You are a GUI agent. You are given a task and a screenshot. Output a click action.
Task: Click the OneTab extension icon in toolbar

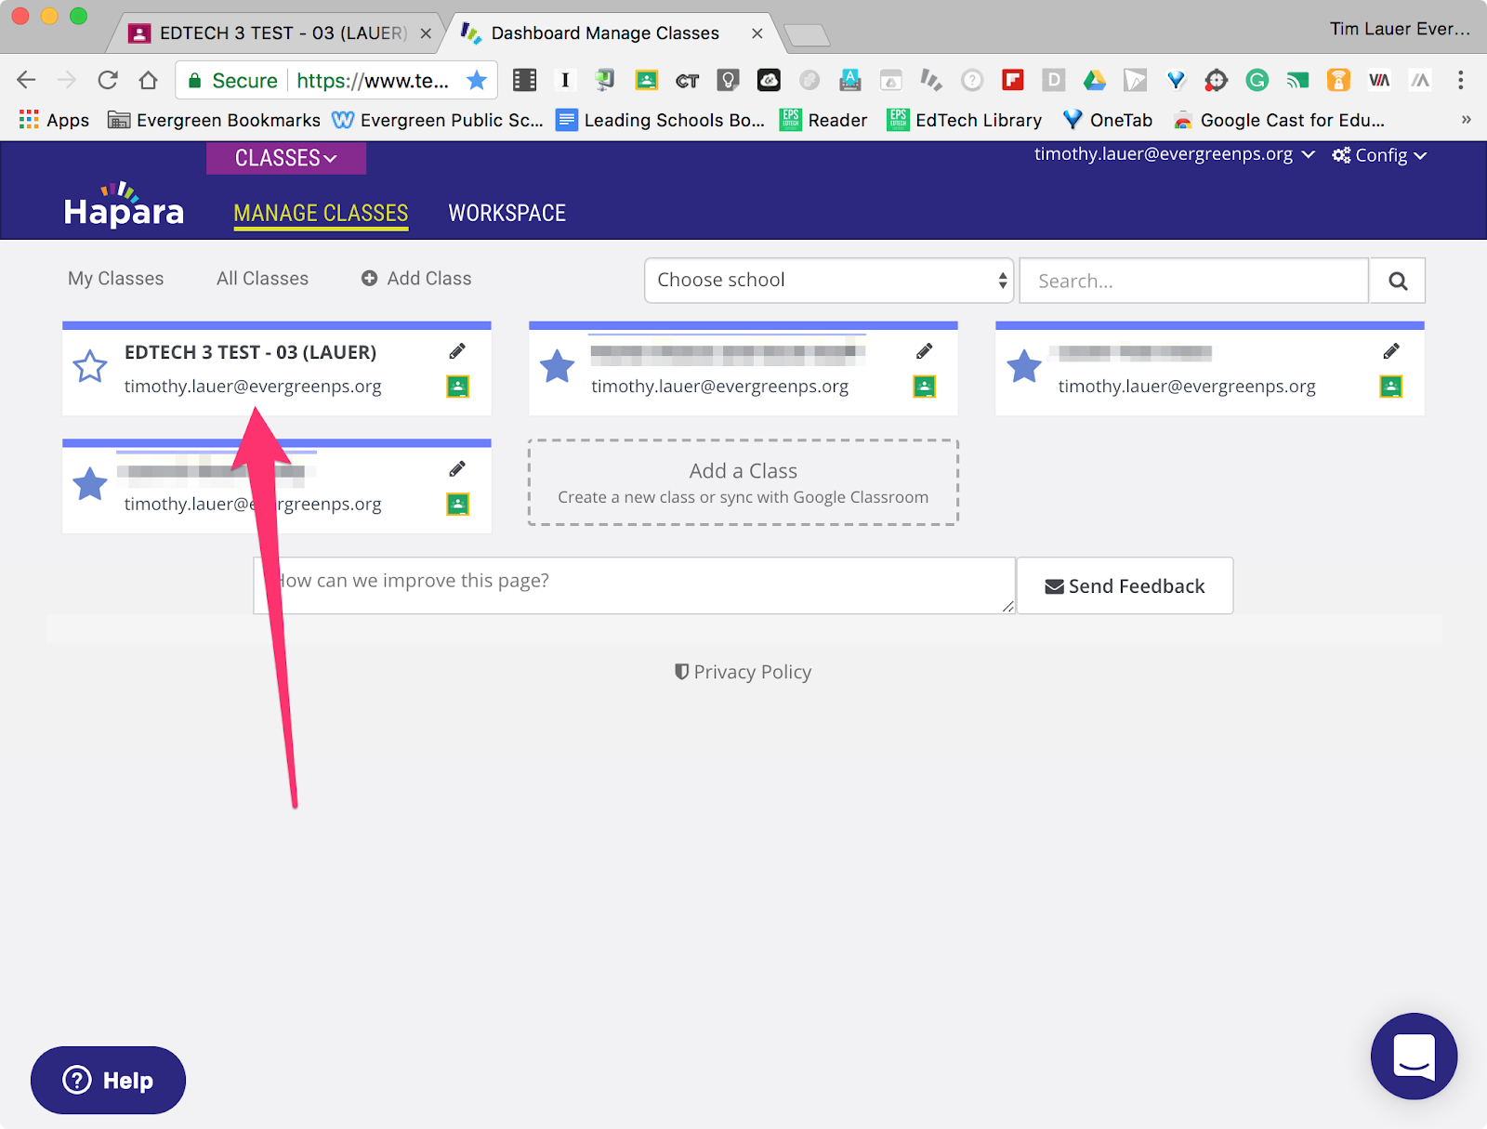[x=1176, y=80]
